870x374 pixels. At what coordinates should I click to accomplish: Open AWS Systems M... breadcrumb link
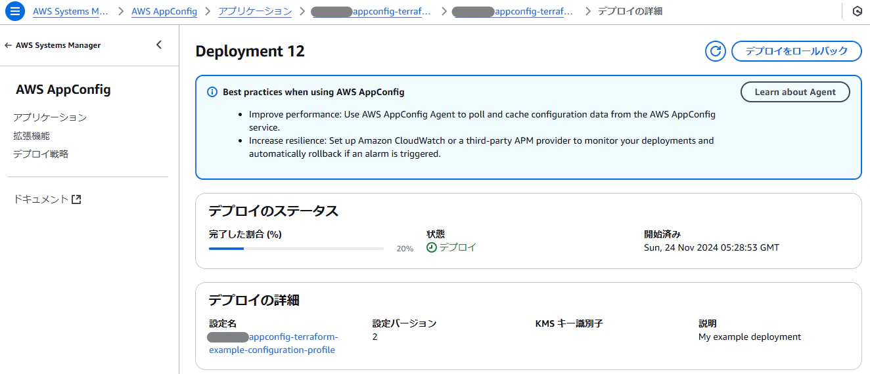[x=70, y=11]
